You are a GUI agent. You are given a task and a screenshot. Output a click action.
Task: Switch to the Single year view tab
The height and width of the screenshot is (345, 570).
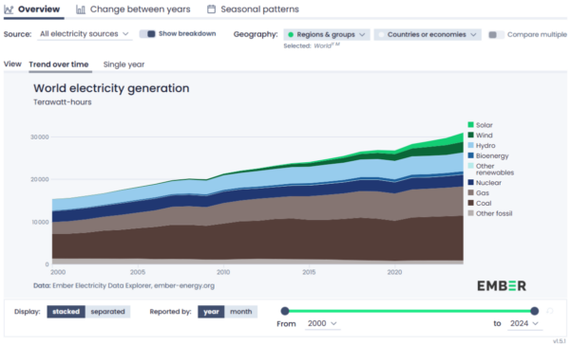coord(123,64)
